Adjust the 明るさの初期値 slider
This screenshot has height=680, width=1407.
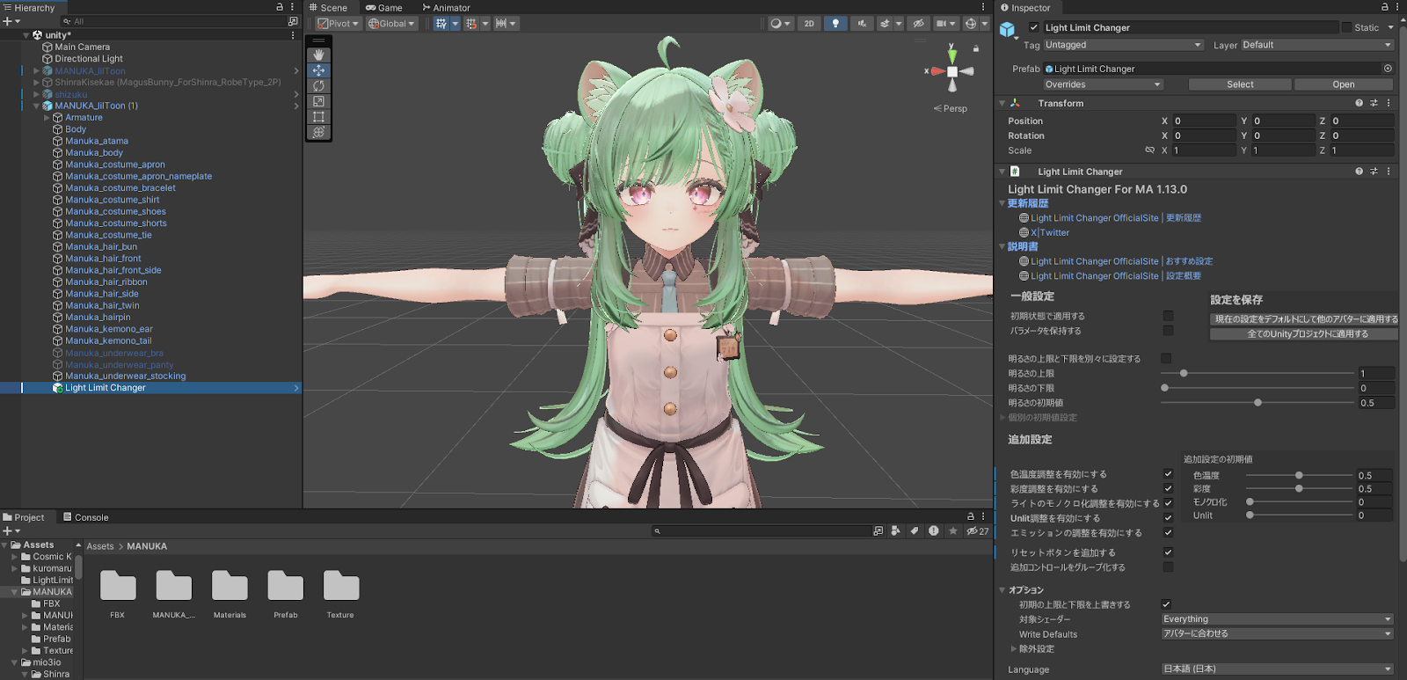1258,403
